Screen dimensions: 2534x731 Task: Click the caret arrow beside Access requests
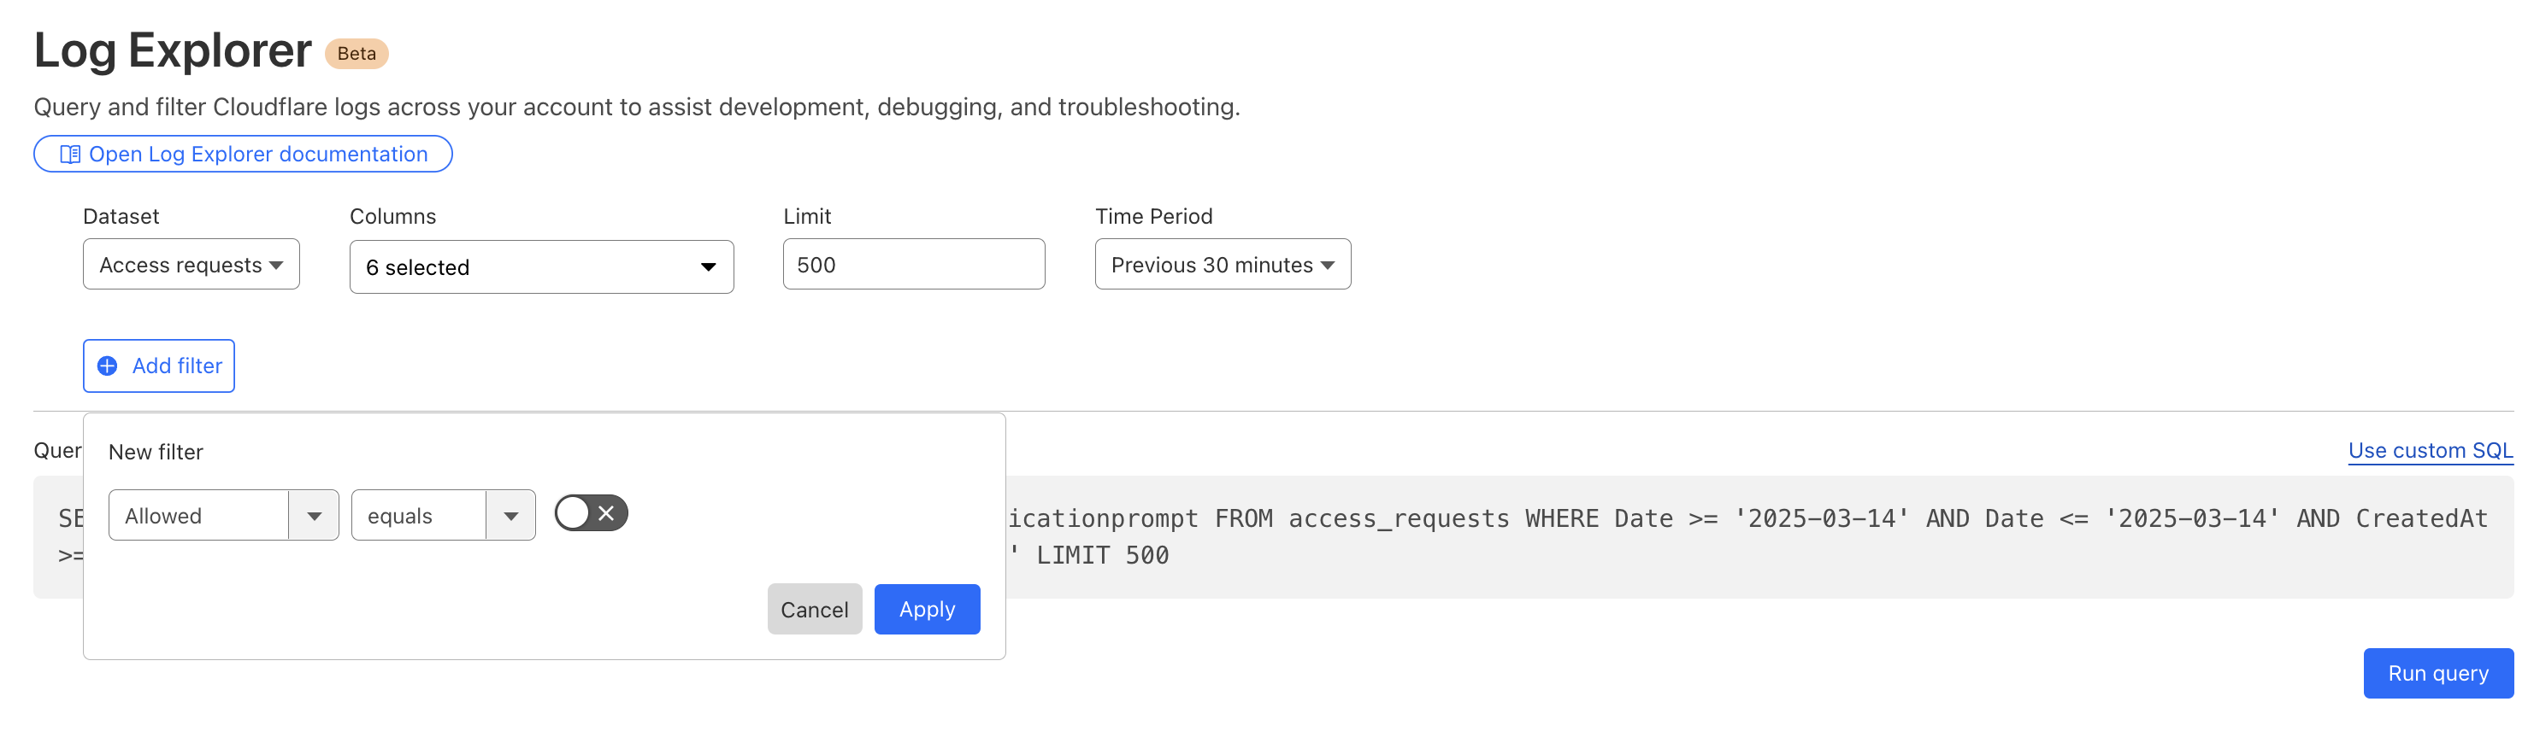pyautogui.click(x=276, y=266)
